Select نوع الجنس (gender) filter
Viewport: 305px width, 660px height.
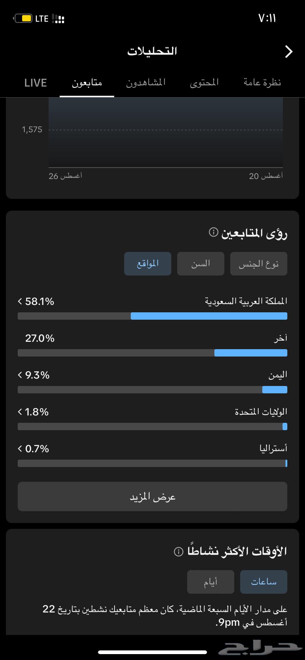point(259,263)
